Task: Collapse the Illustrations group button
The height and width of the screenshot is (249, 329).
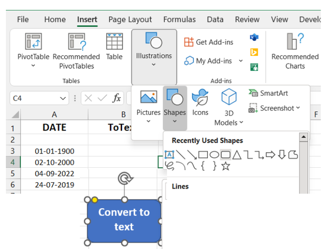Action: 154,57
